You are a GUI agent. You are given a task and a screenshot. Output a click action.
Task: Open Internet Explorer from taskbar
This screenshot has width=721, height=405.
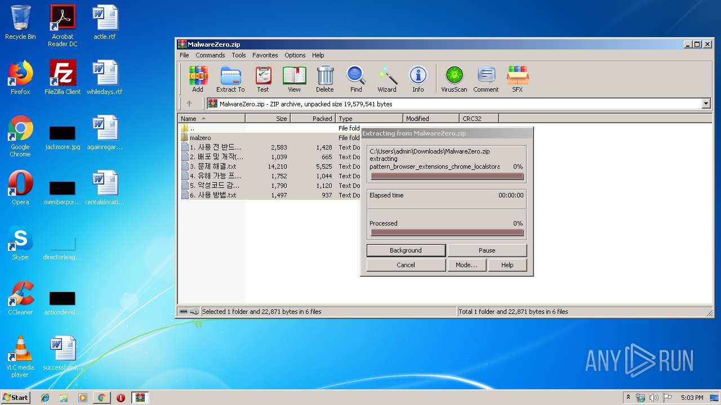pos(45,398)
